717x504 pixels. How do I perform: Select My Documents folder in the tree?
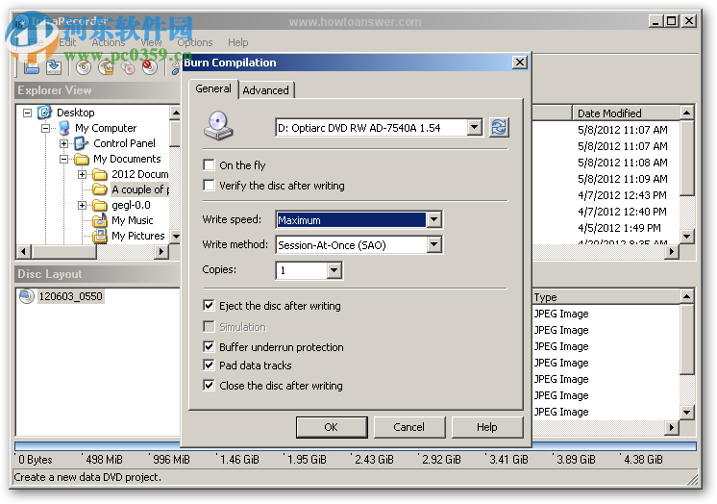[127, 159]
